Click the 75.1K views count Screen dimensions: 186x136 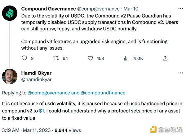tap(138, 58)
